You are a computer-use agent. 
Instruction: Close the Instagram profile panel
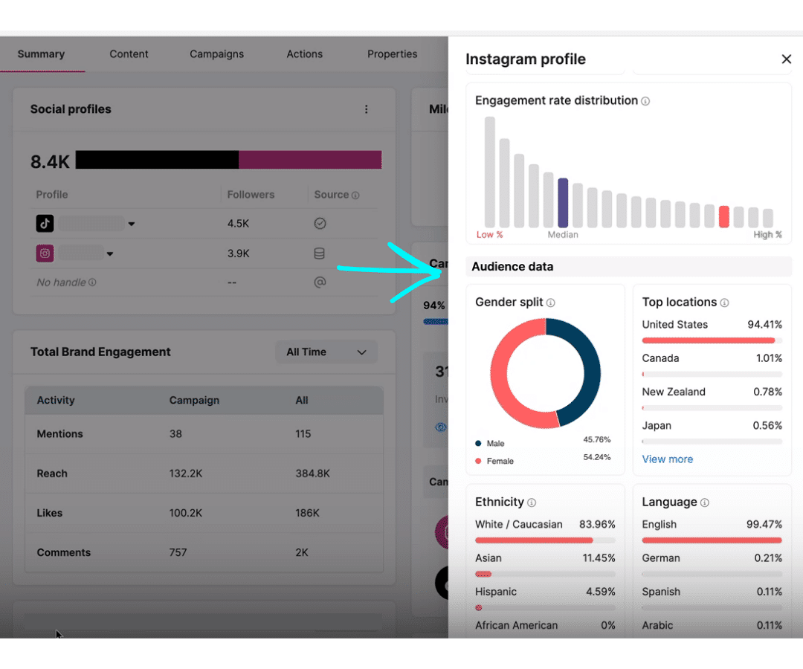(786, 59)
